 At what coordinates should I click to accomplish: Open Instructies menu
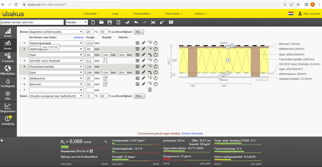173,14
